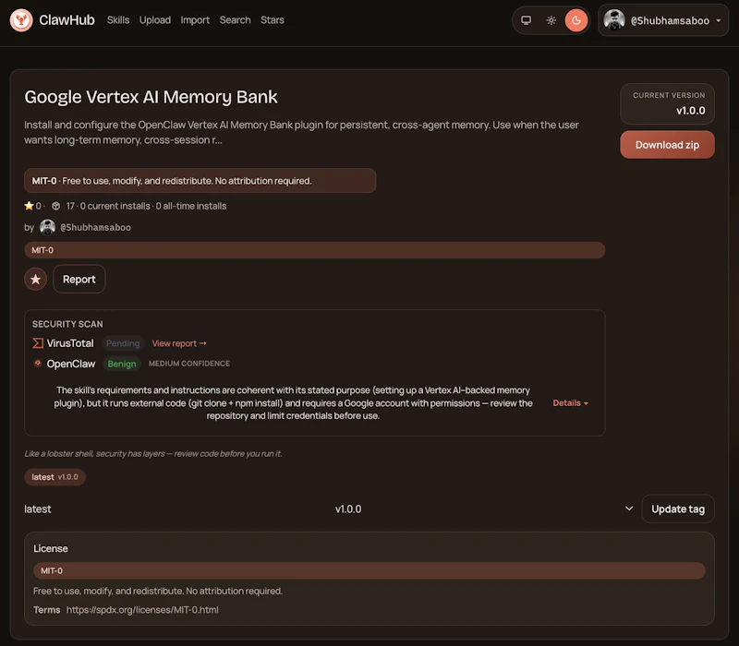Click the Pending status badge

[x=123, y=343]
